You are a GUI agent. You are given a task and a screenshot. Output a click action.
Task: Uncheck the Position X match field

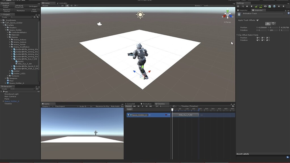tap(257, 38)
